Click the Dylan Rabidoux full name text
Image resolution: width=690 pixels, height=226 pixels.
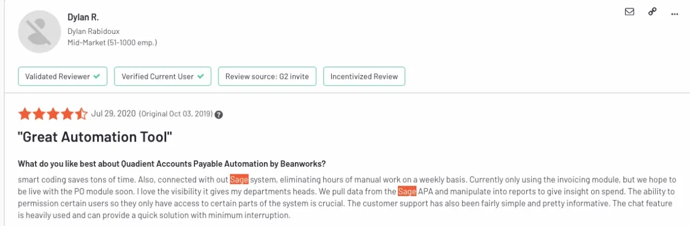(94, 31)
